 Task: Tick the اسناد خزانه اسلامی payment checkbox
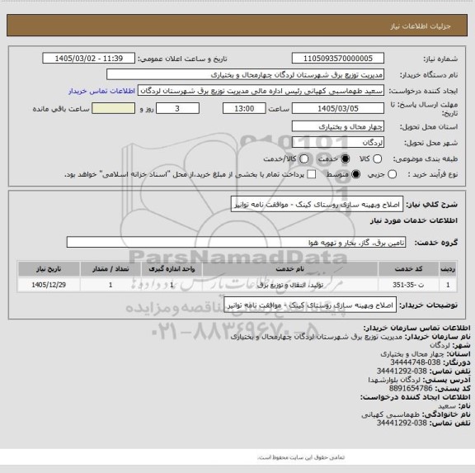[x=311, y=174]
